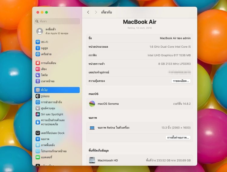Go forward with the right chevron
Image resolution: width=227 pixels, height=172 pixels.
coord(96,12)
